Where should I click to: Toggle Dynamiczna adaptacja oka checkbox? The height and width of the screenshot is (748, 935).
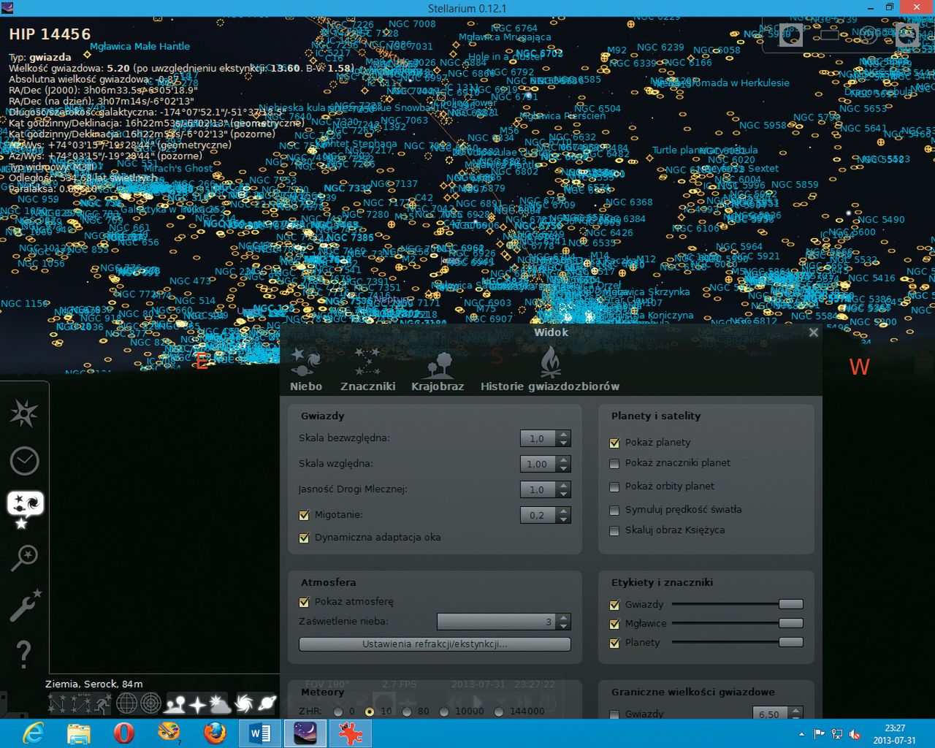click(305, 538)
